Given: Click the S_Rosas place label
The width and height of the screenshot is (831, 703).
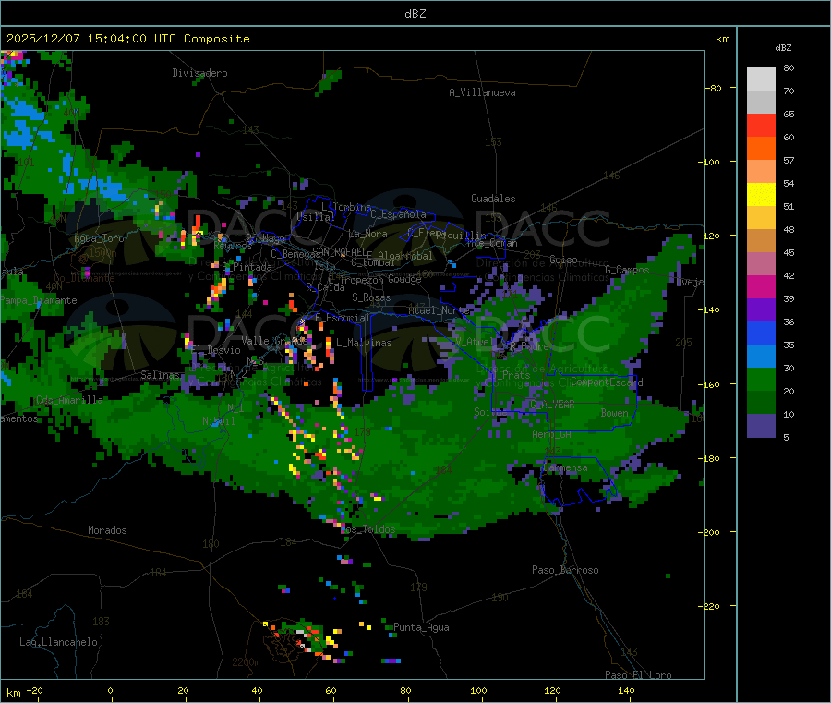Looking at the screenshot, I should coord(371,297).
